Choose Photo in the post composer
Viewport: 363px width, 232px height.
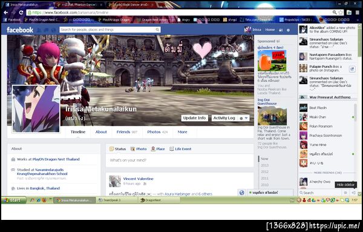tap(139, 149)
